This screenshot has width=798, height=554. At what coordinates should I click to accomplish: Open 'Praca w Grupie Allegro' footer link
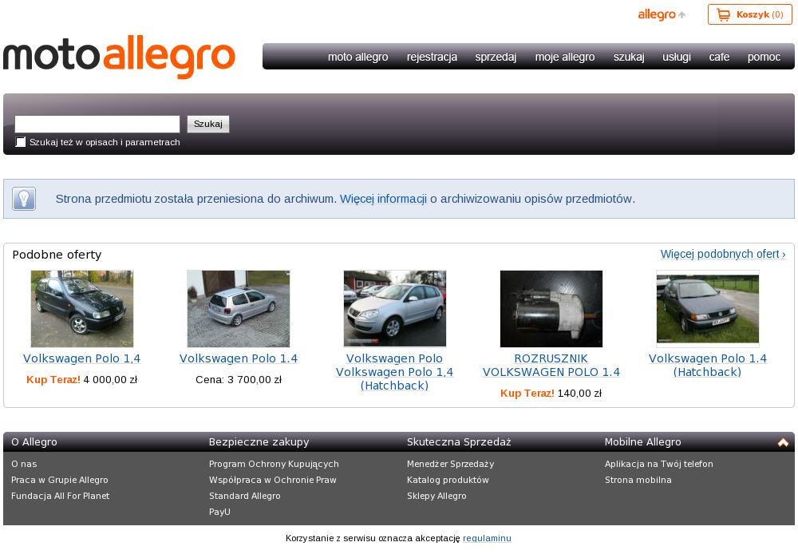pyautogui.click(x=60, y=480)
